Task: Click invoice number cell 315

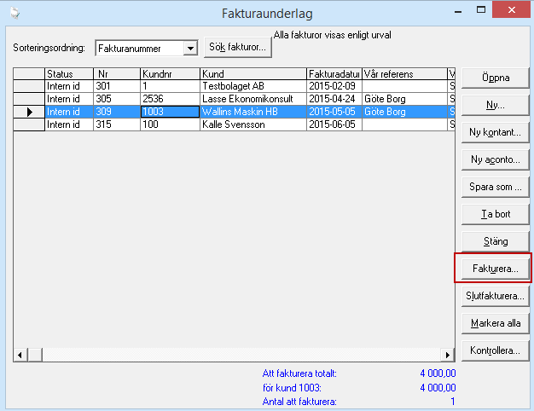Action: tap(117, 124)
